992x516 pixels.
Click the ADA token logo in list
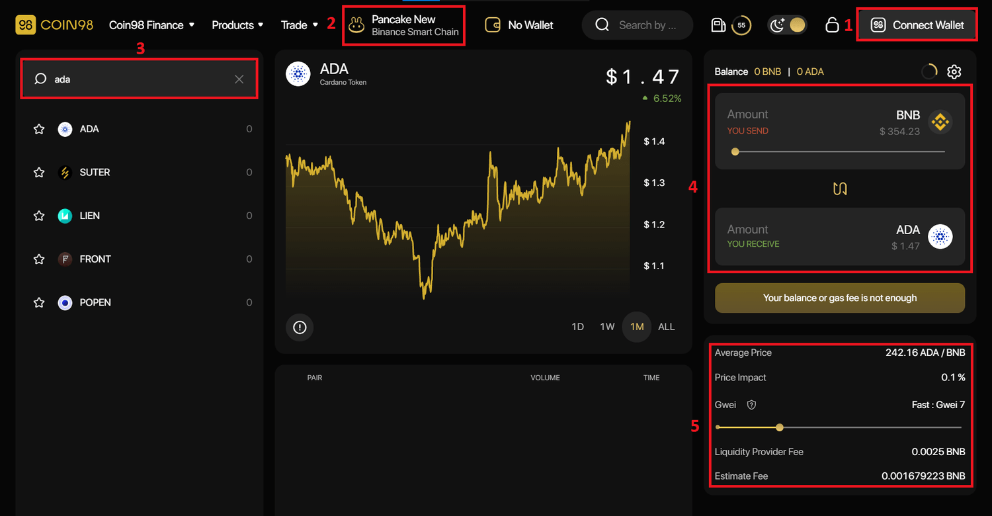(65, 129)
